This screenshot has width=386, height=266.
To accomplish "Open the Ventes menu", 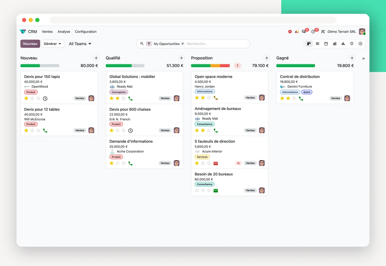I will 47,32.
